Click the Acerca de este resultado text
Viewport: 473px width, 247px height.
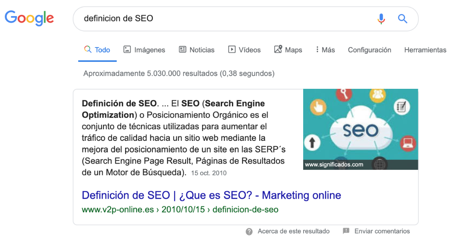point(294,231)
